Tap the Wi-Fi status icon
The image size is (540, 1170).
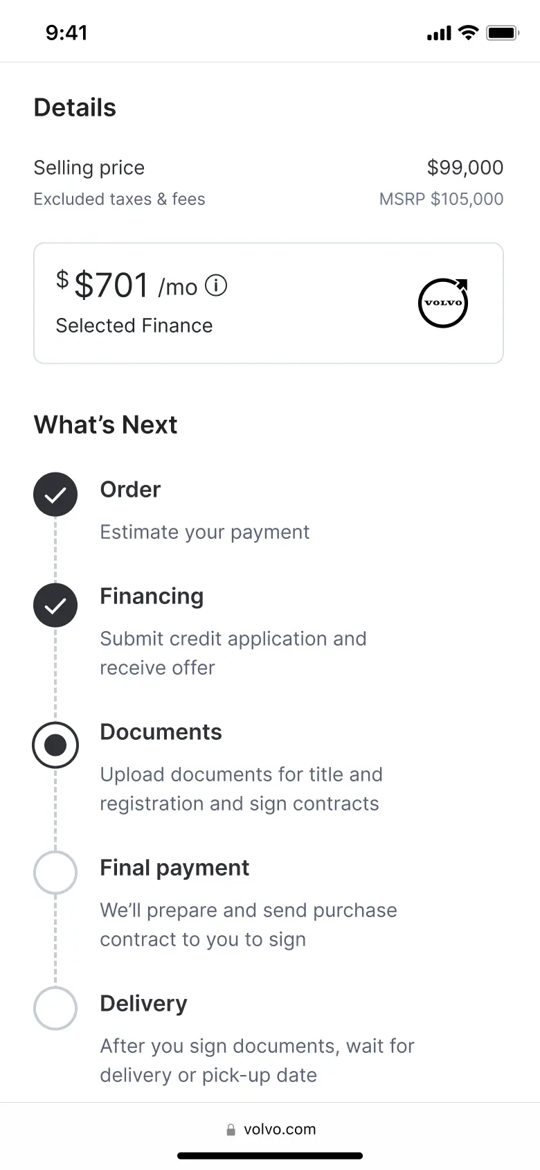coord(469,33)
